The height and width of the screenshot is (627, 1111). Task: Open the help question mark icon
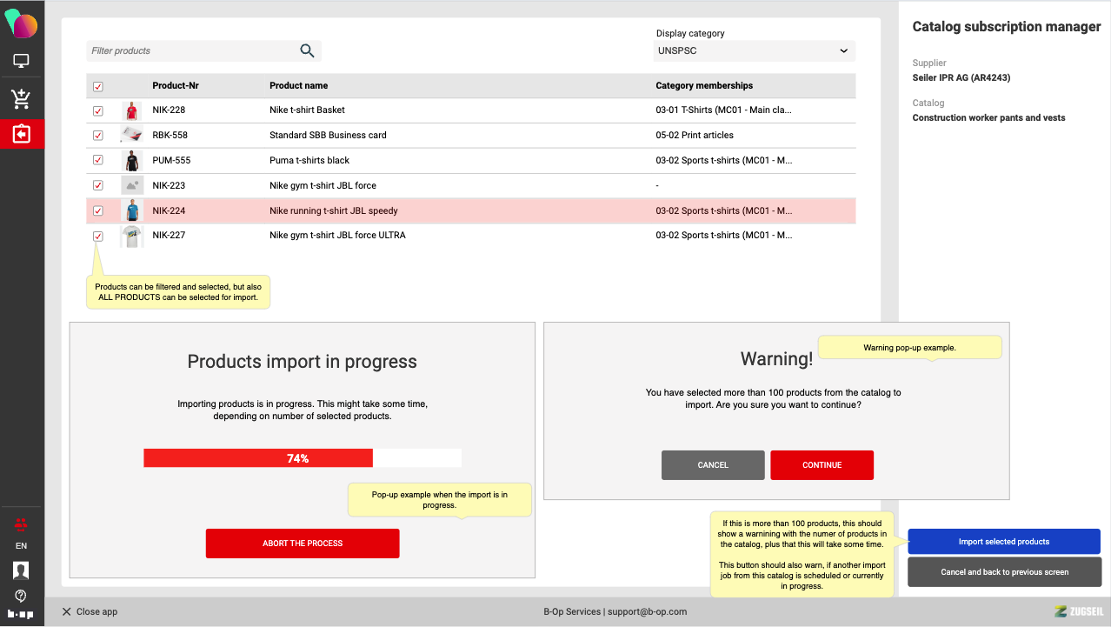tap(22, 596)
